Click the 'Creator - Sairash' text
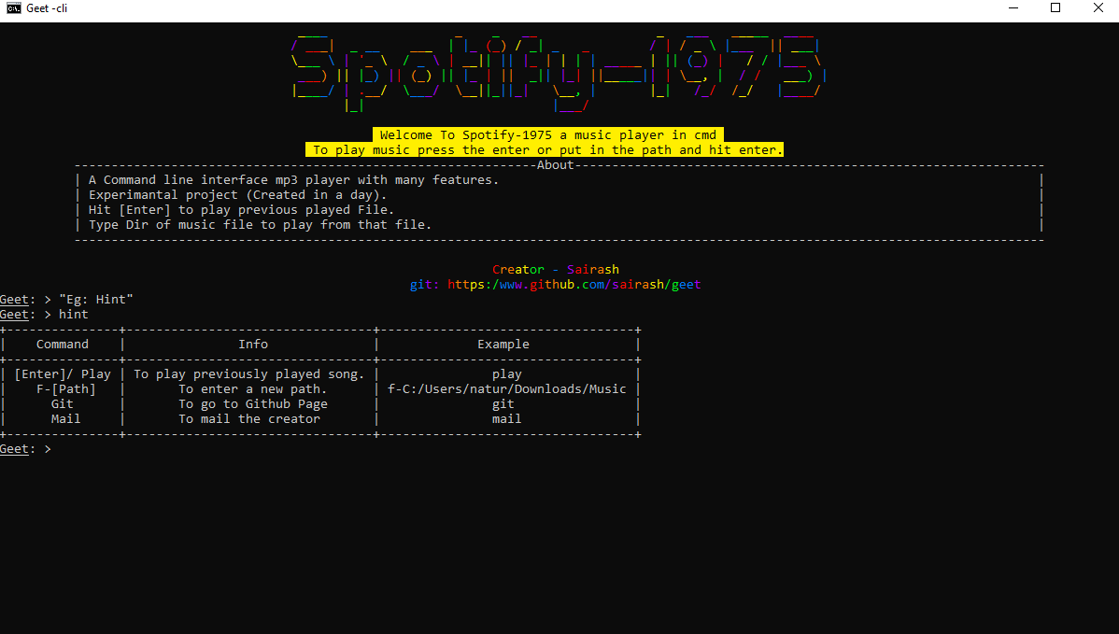Viewport: 1119px width, 634px height. [x=555, y=270]
